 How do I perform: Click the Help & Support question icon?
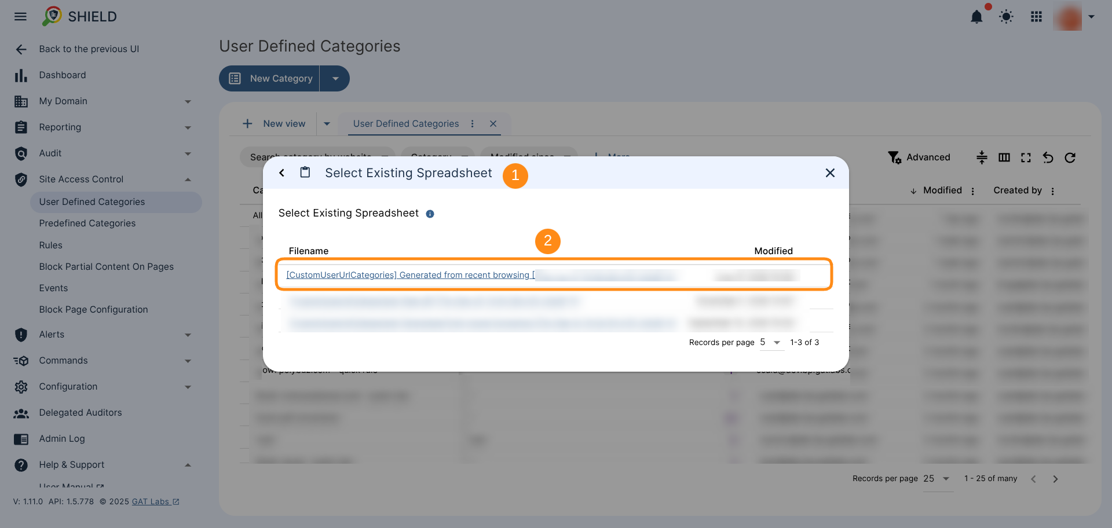point(21,465)
